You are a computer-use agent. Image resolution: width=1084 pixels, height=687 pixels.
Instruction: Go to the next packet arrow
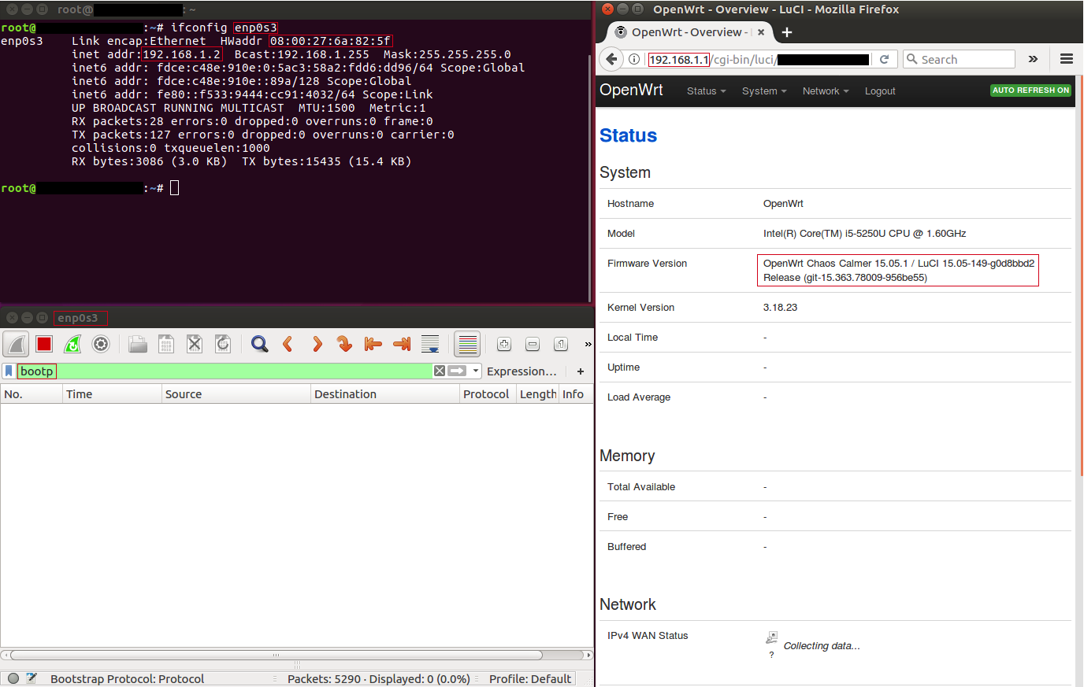tap(317, 344)
